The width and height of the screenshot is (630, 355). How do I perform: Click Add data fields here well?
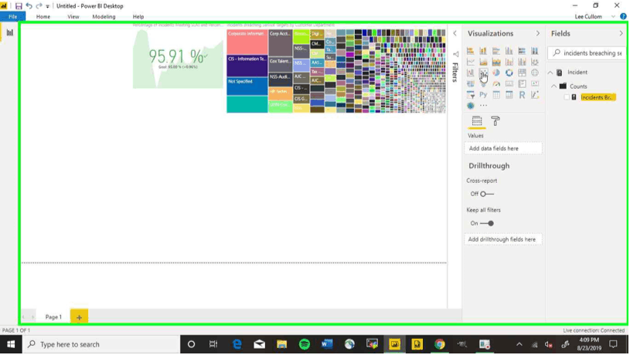[503, 149]
